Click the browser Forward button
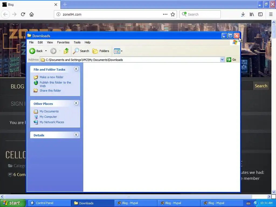Image resolution: width=276 pixels, height=207 pixels. click(14, 15)
